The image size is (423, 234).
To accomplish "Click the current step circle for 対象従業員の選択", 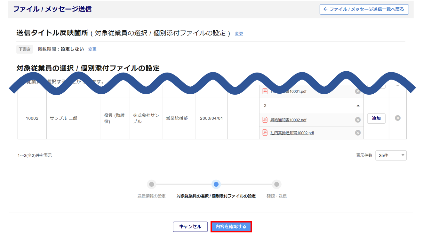I will 216,184.
